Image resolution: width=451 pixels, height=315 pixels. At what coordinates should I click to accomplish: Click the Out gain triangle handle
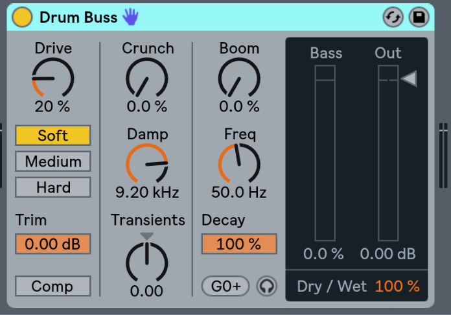tap(408, 78)
